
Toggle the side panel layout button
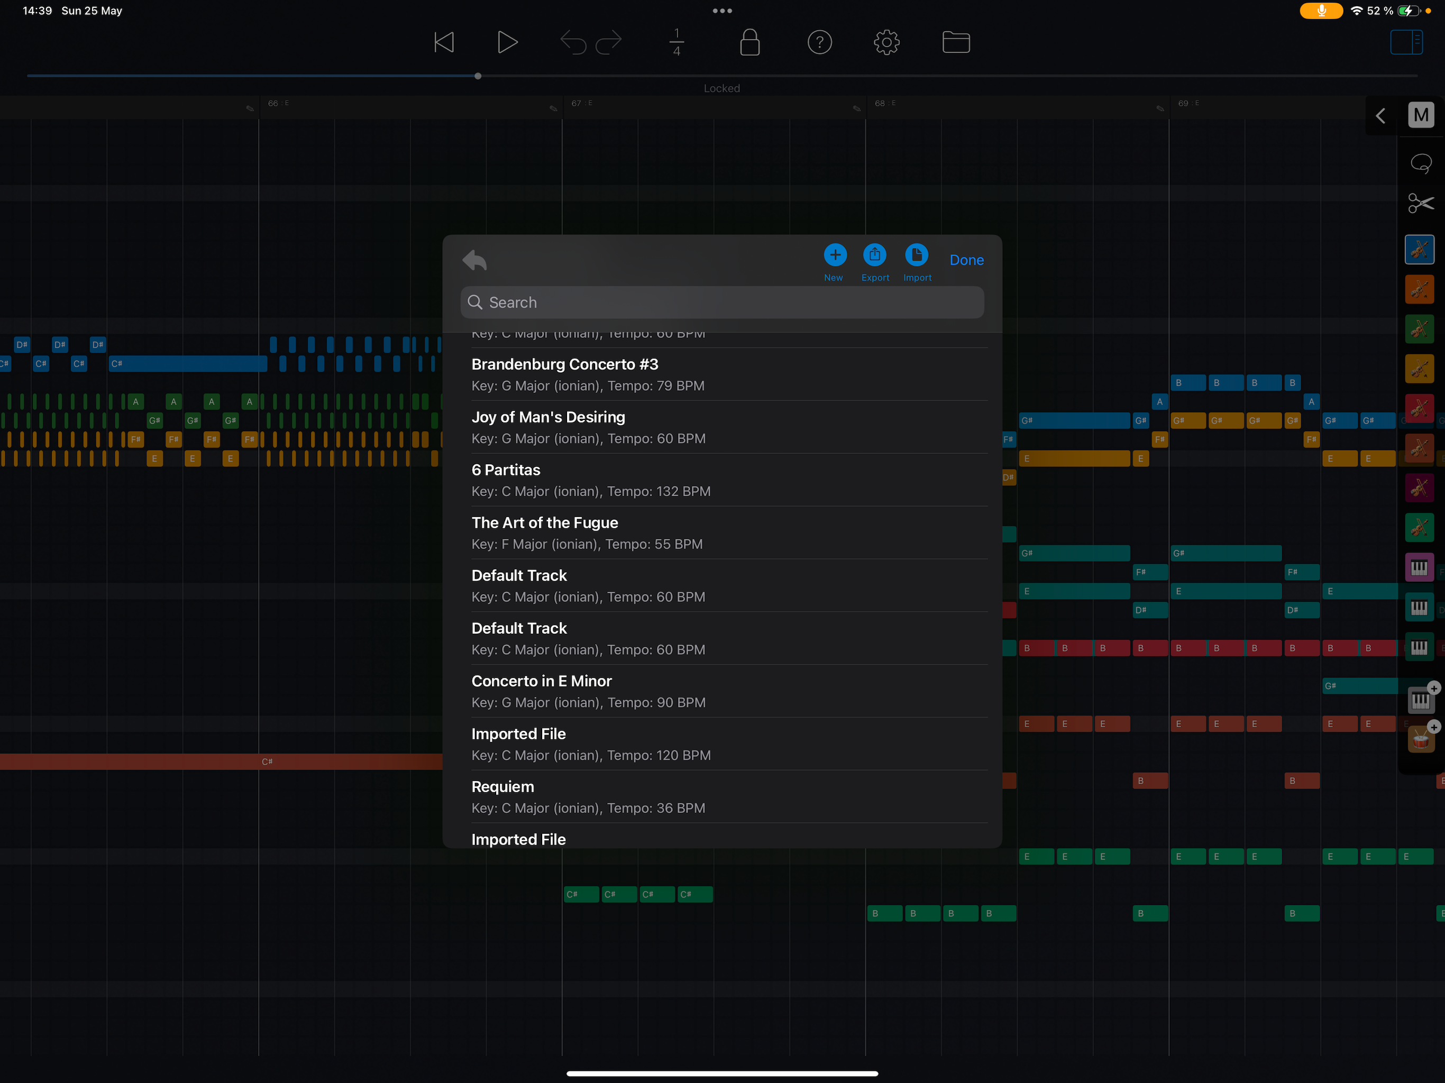[x=1406, y=42]
